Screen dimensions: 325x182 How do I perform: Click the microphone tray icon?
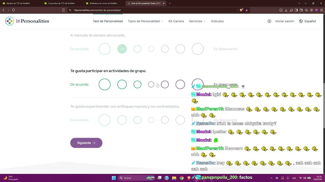[x=288, y=178]
